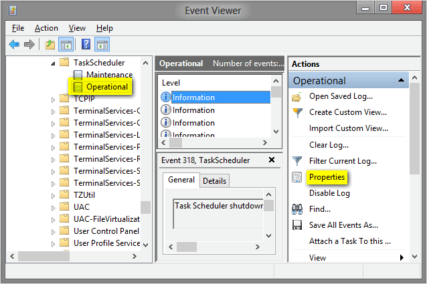Click the Show/Hide Console Tree toolbar icon
Screen dimensions: 427x284
[67, 45]
